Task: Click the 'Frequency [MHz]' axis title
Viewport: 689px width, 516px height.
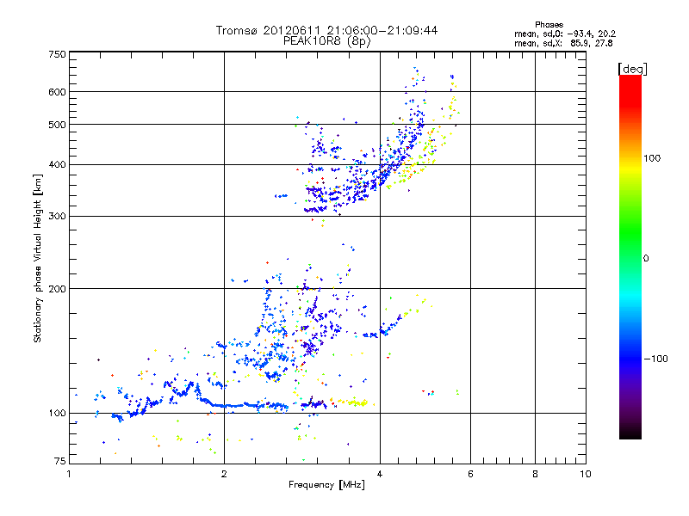Action: pyautogui.click(x=326, y=485)
